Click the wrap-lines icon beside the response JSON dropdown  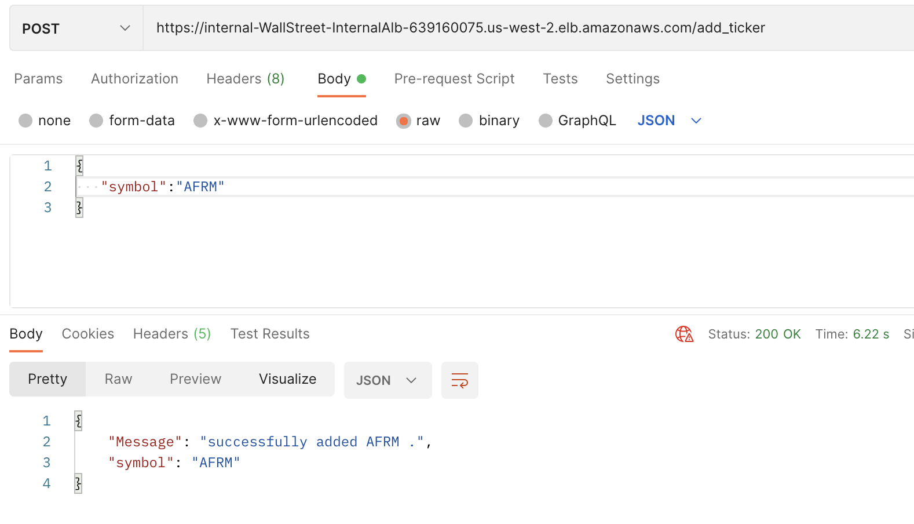point(459,380)
